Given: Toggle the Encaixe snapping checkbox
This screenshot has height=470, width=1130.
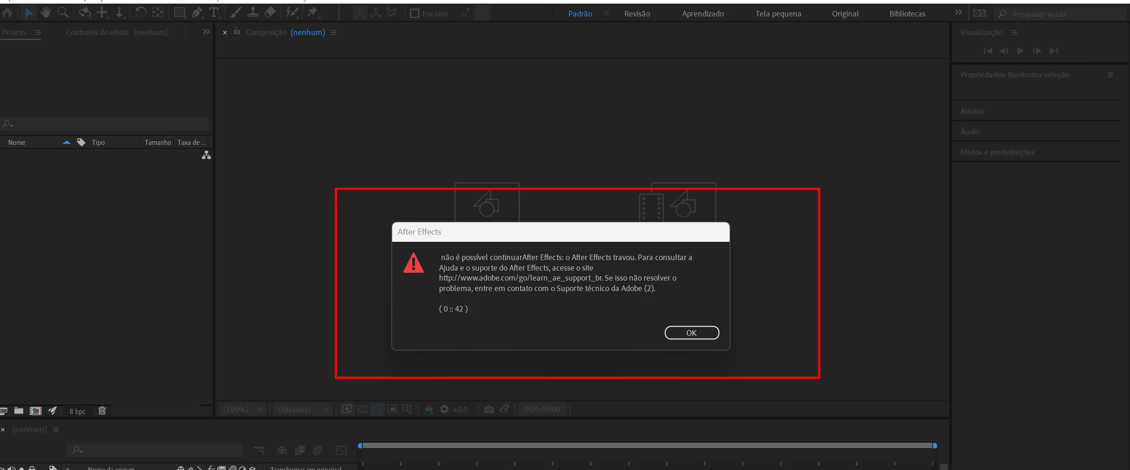Looking at the screenshot, I should 414,14.
